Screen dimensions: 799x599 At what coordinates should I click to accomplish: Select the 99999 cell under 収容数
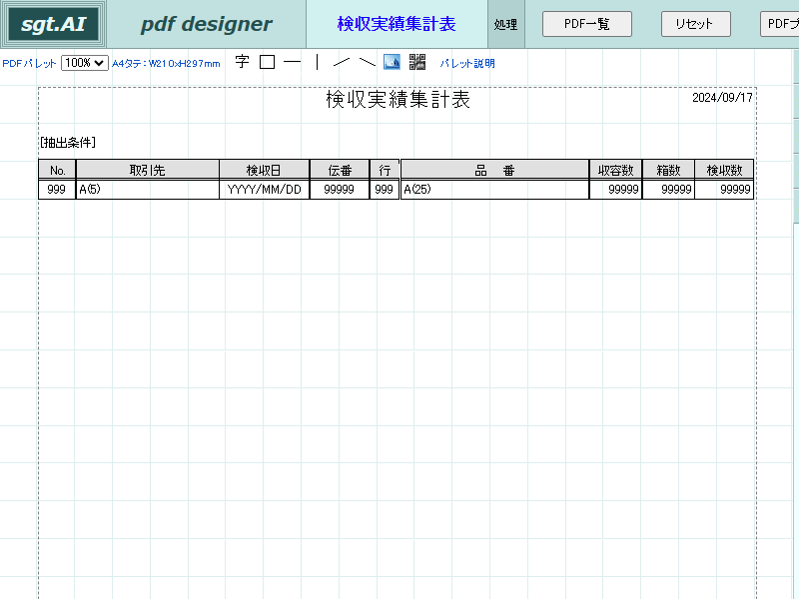pos(615,190)
